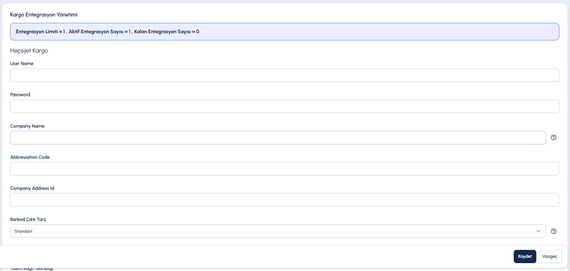Click the User Name label
570x271 pixels.
point(22,64)
